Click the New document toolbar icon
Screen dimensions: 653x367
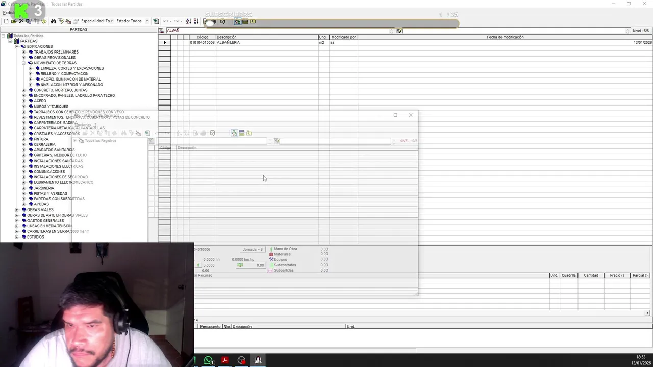(x=6, y=21)
